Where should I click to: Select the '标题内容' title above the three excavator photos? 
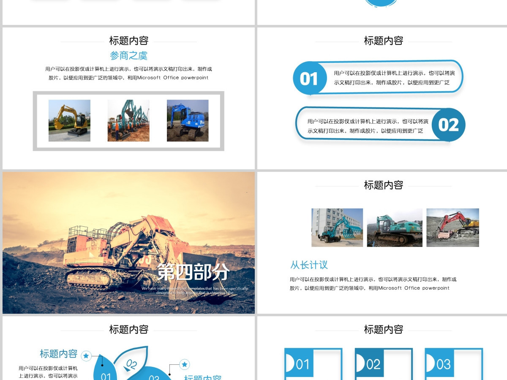[384, 185]
